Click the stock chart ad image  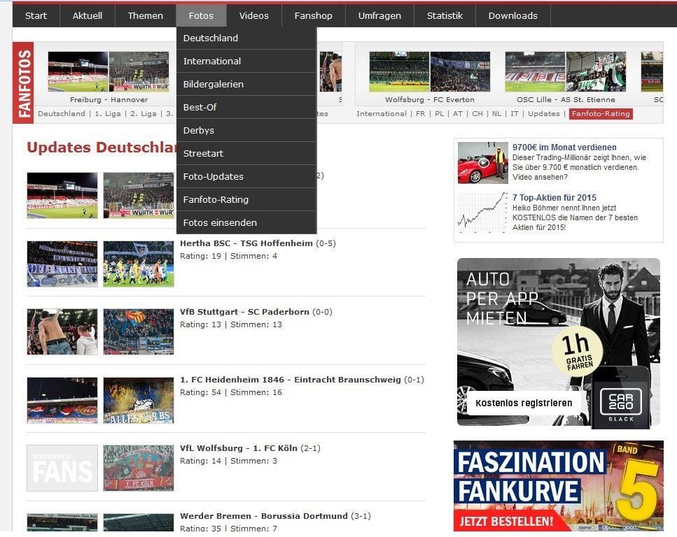pyautogui.click(x=482, y=213)
